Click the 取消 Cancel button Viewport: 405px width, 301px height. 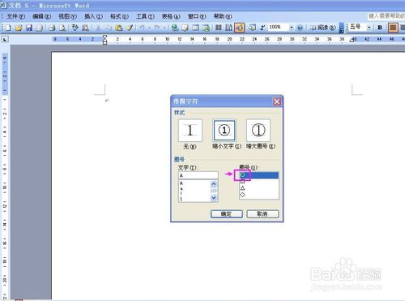tap(262, 214)
